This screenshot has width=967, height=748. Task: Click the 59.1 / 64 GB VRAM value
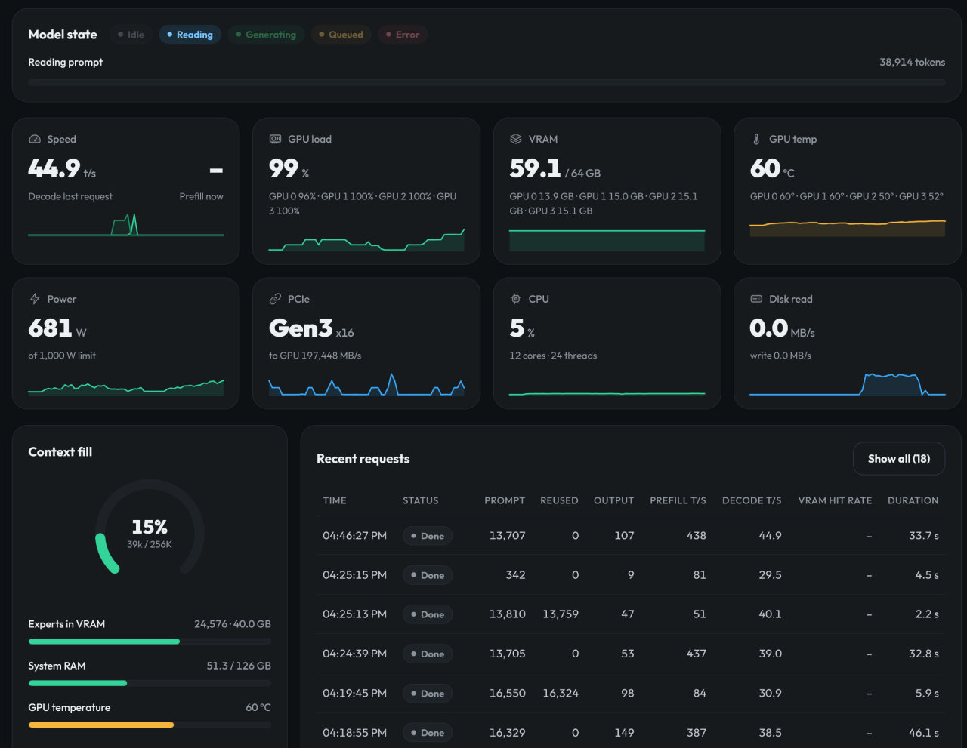pos(555,169)
